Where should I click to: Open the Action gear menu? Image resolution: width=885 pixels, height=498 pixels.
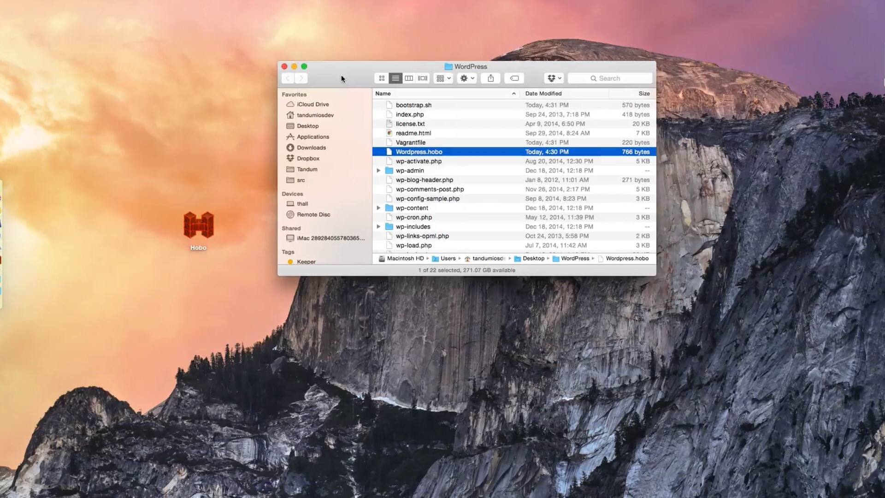pyautogui.click(x=467, y=78)
